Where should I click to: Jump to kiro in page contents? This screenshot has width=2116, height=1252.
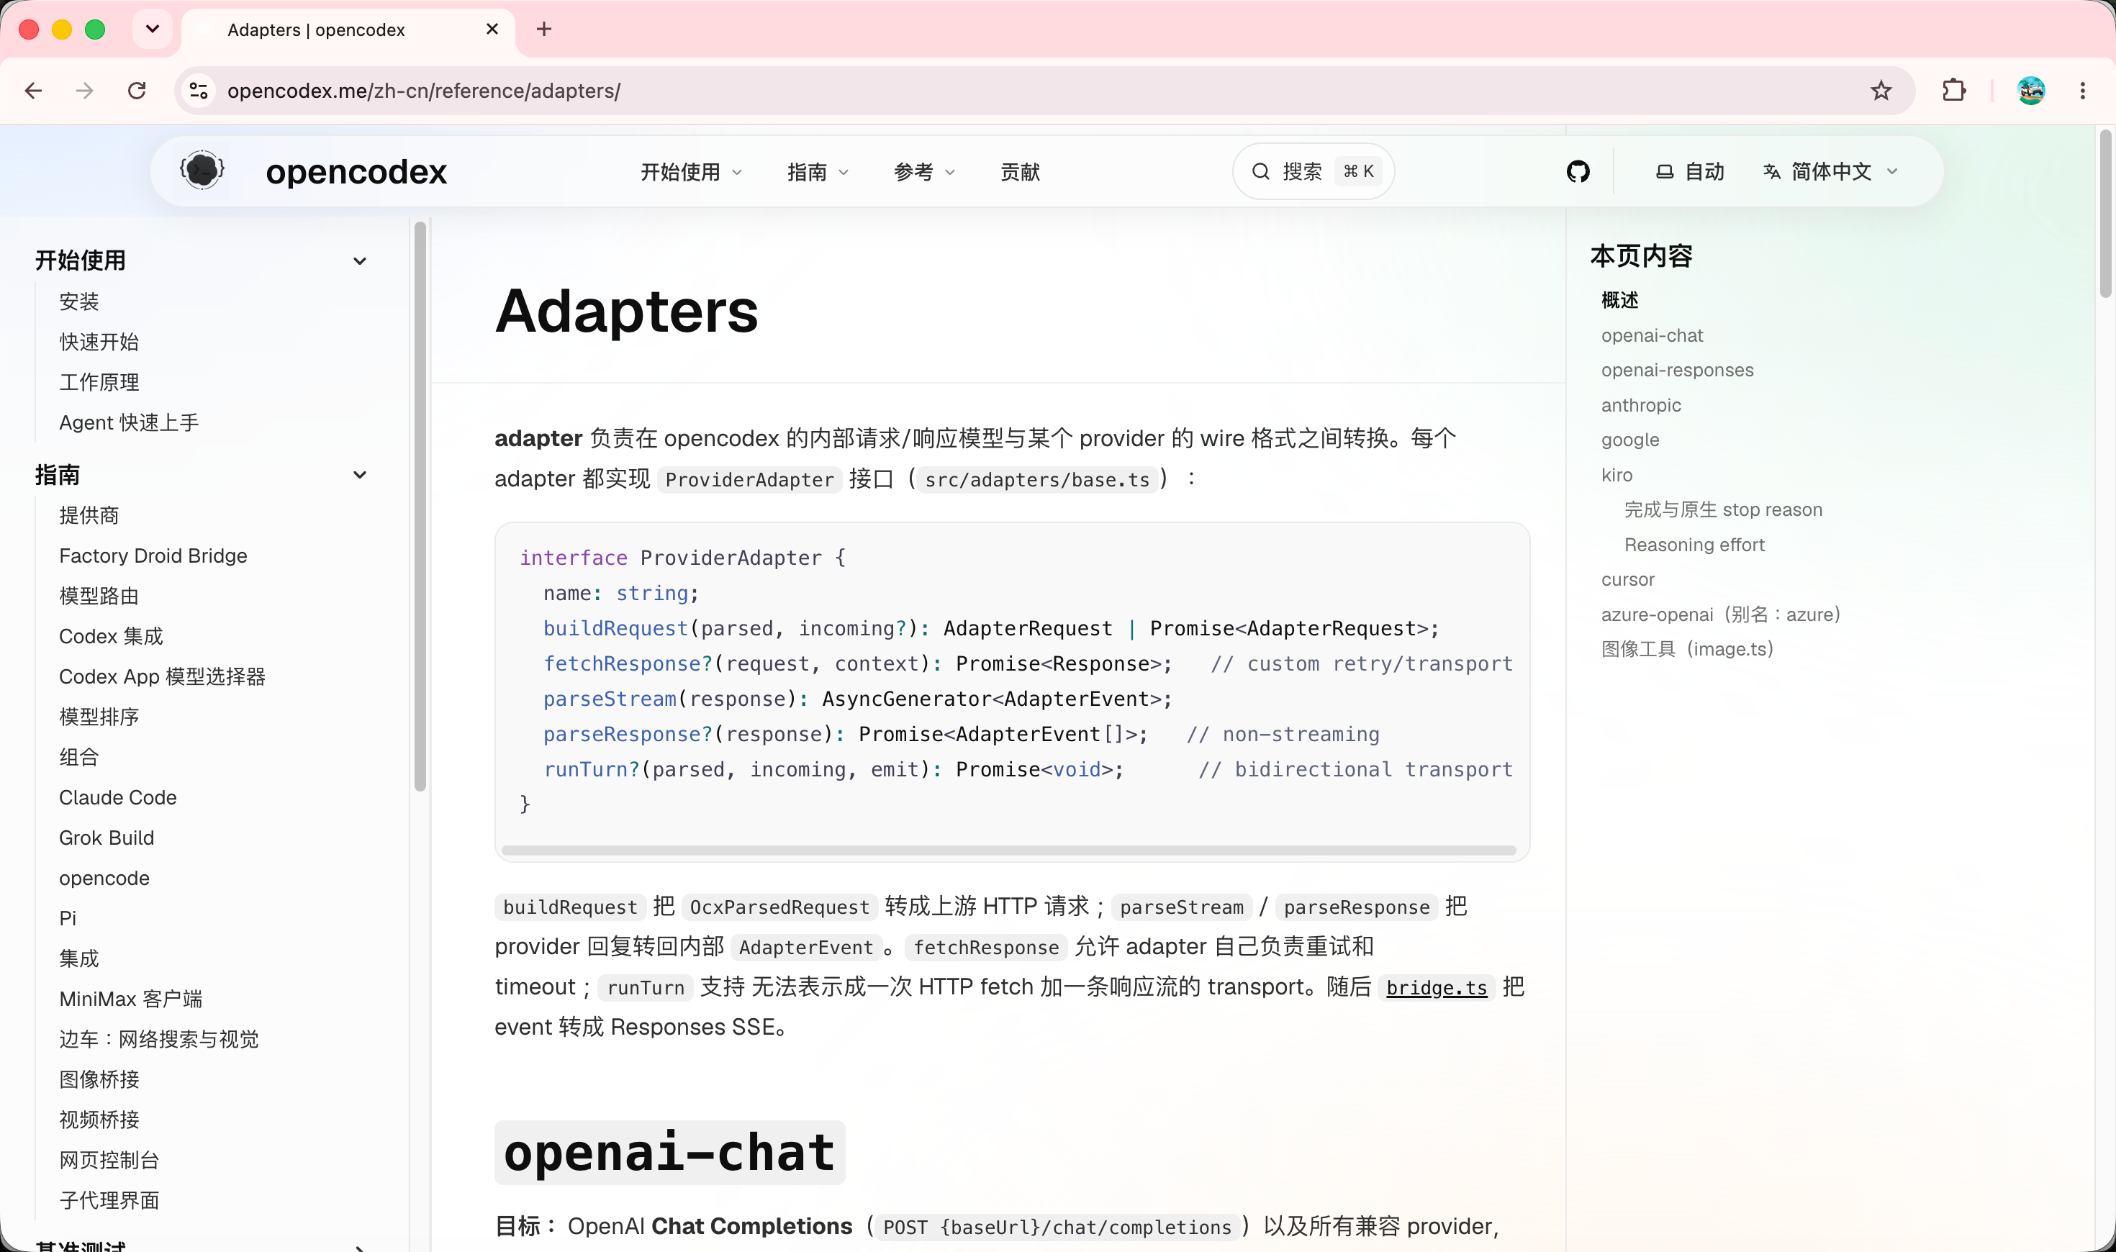coord(1617,475)
